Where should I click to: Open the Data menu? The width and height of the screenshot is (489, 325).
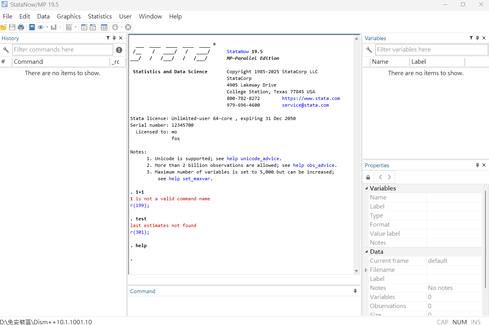click(43, 17)
